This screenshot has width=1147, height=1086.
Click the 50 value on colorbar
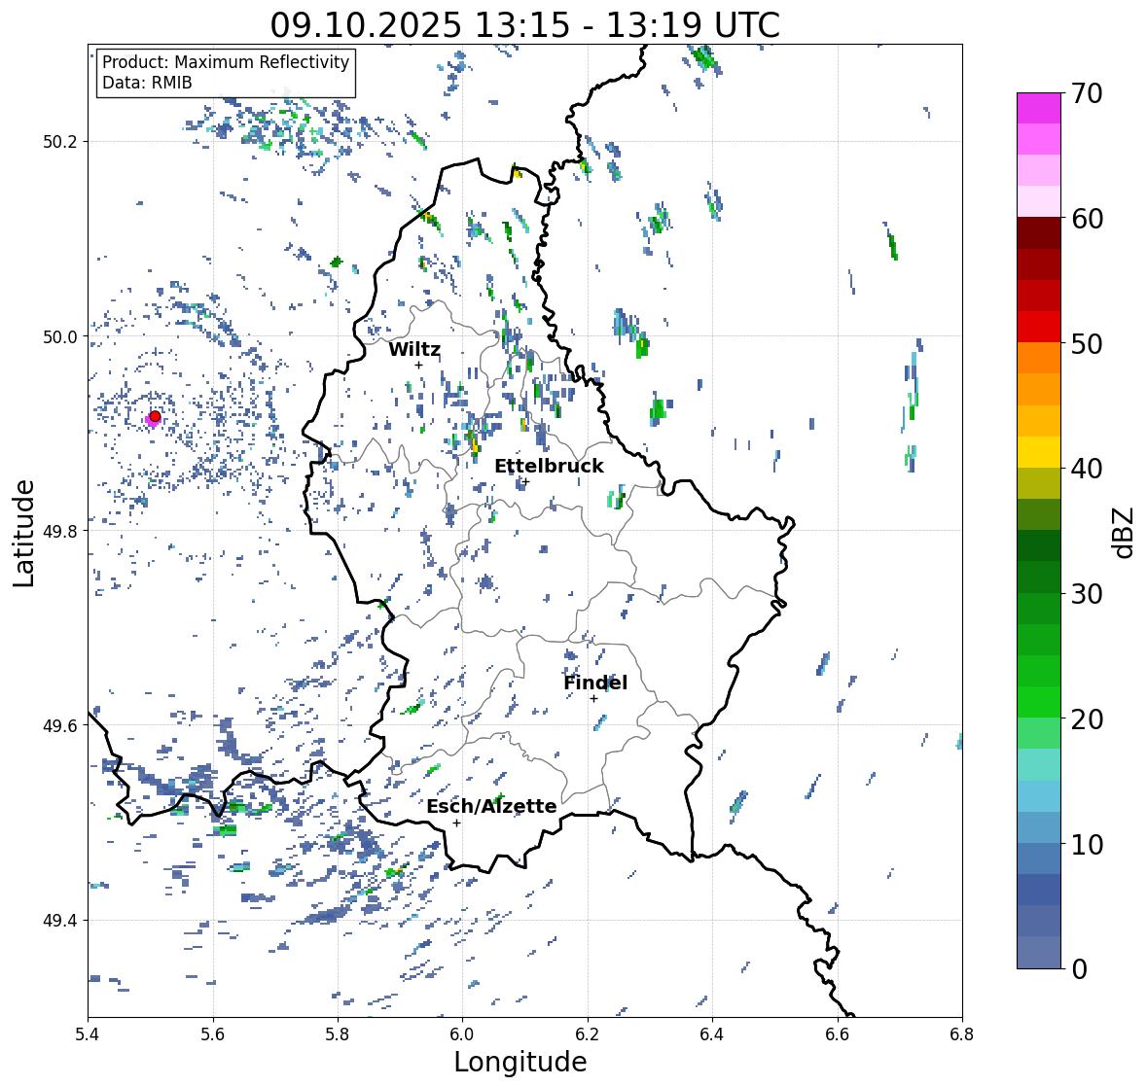(x=1087, y=343)
